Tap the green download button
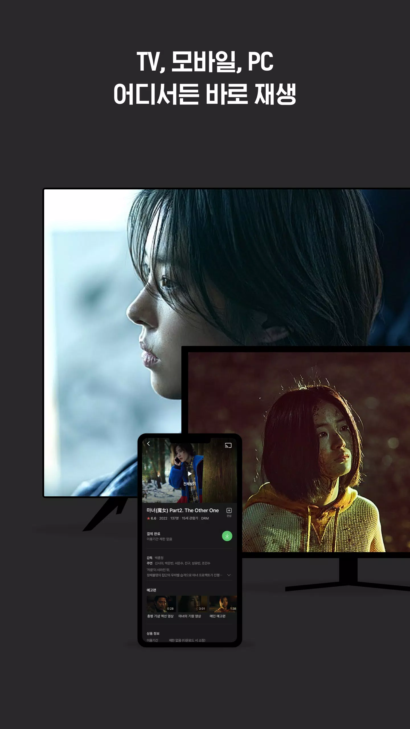This screenshot has width=410, height=729. pos(227,536)
